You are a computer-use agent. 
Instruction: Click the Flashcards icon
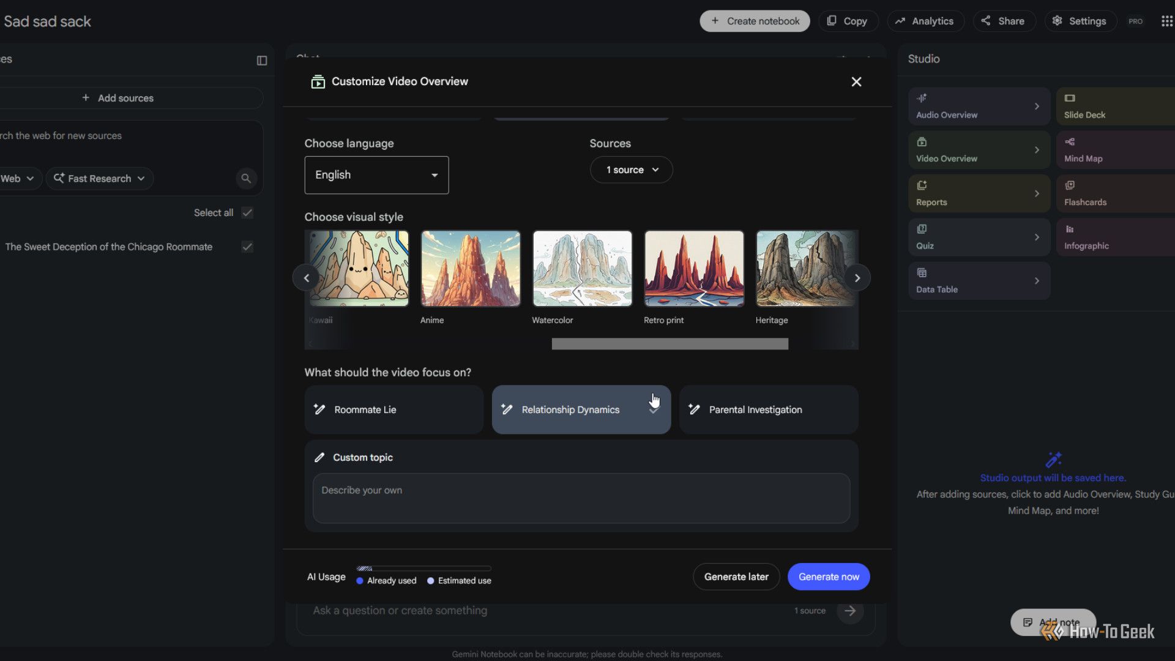[1070, 185]
